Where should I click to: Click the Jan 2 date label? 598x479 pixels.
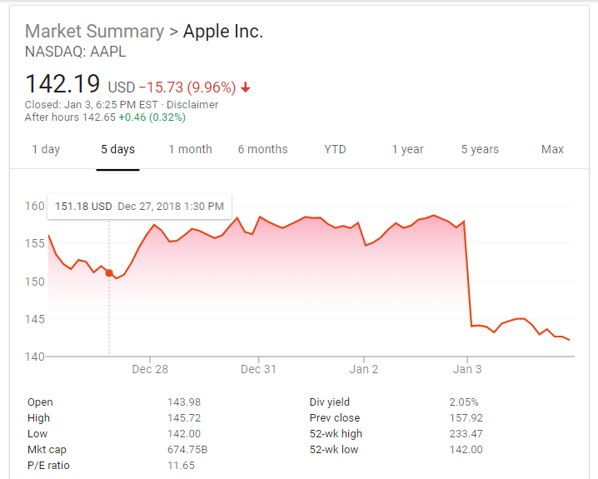[x=364, y=369]
